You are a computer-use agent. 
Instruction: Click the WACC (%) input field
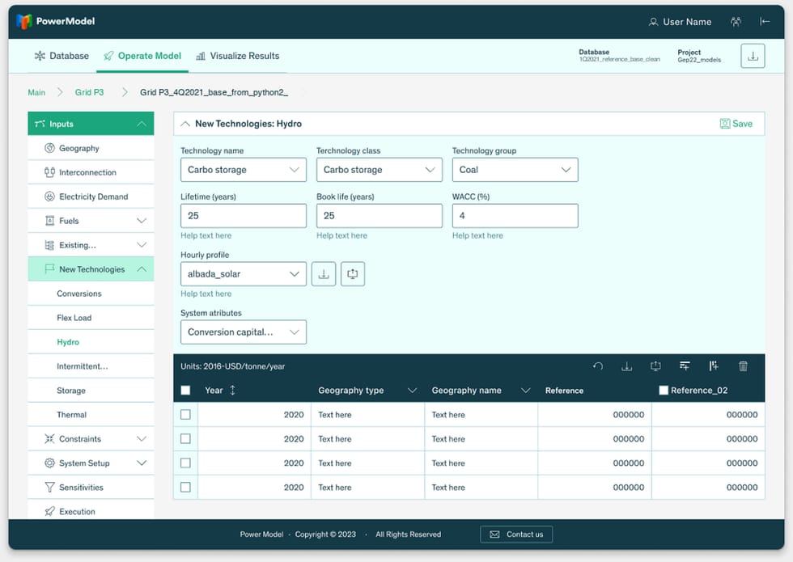515,216
